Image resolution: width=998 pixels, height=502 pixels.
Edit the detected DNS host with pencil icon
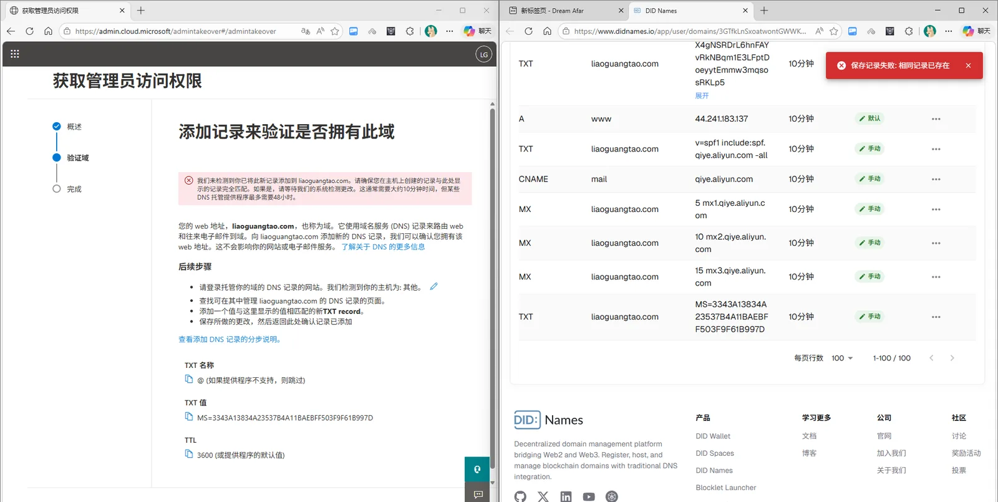pyautogui.click(x=434, y=286)
